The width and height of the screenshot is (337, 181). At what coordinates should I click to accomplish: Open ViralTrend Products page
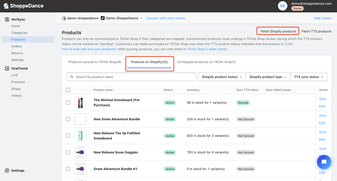[x=18, y=82]
